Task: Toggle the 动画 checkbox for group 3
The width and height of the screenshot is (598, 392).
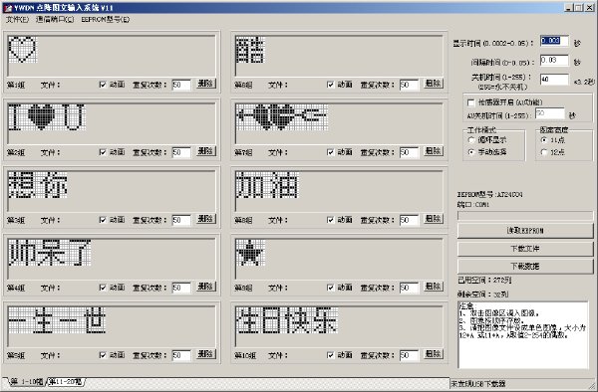Action: coord(103,220)
